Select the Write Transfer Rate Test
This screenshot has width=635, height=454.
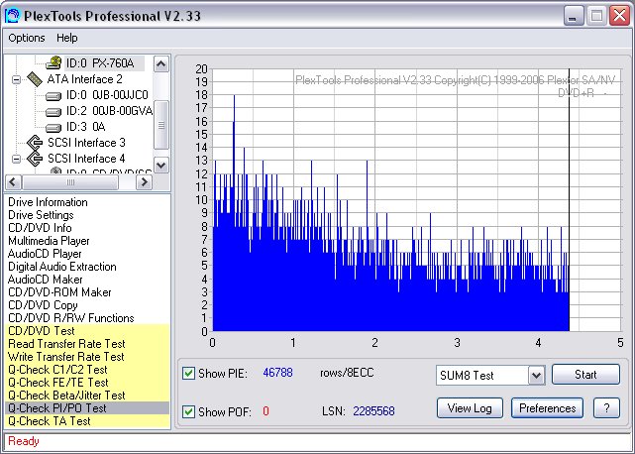[87, 357]
